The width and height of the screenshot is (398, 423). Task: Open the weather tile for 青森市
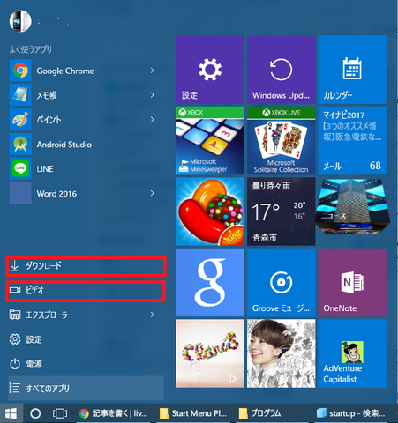(x=281, y=211)
